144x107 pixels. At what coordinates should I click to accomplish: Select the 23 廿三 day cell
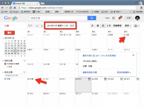click(x=83, y=85)
